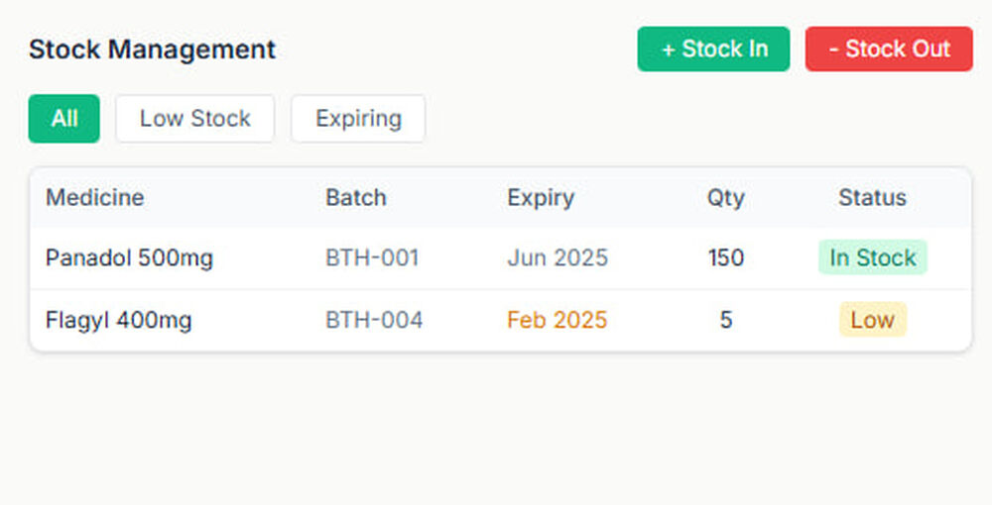Click the Stock Management heading
This screenshot has height=505, width=992.
152,50
